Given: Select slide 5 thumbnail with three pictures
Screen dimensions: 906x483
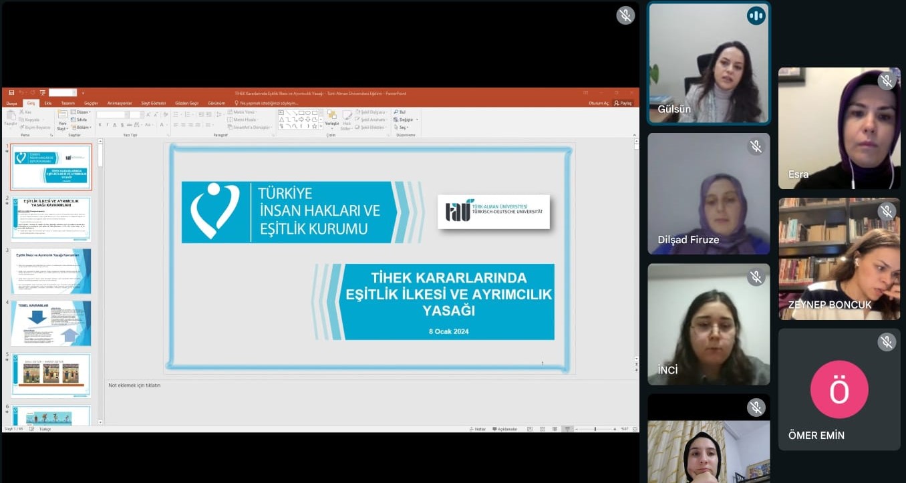Looking at the screenshot, I should click(x=51, y=375).
